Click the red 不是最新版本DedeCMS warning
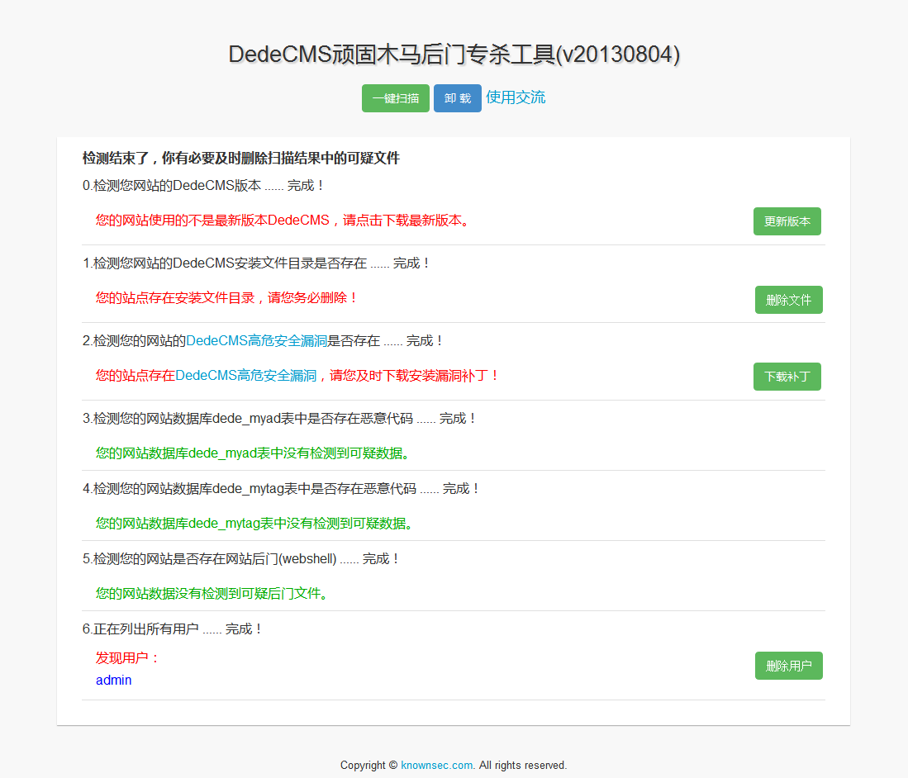 point(283,221)
